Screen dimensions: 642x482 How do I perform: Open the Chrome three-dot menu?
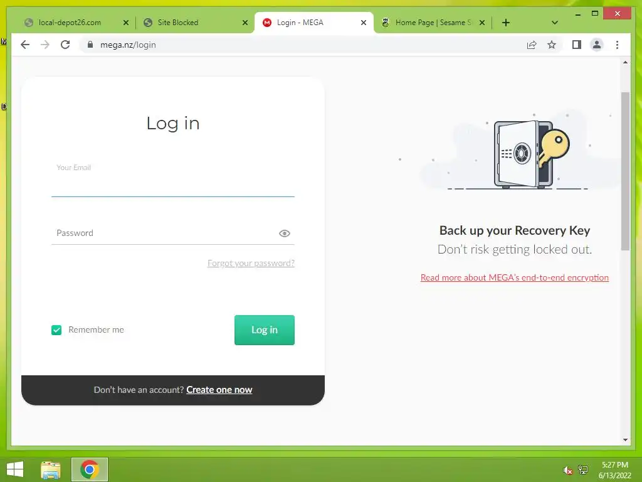click(x=617, y=45)
